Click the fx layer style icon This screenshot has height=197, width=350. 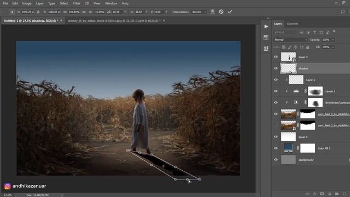(x=315, y=194)
